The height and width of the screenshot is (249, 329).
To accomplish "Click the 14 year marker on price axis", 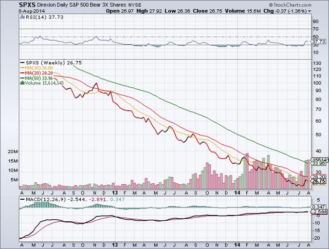I will [x=237, y=193].
